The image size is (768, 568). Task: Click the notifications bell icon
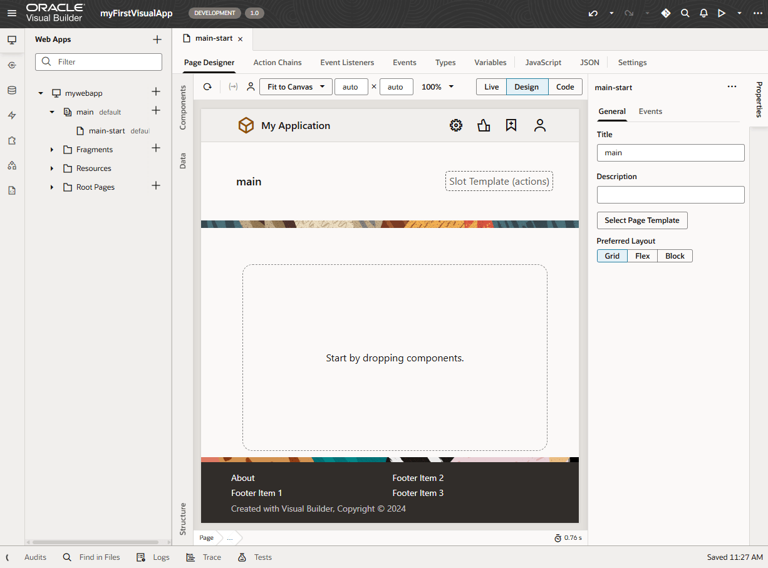pos(703,13)
